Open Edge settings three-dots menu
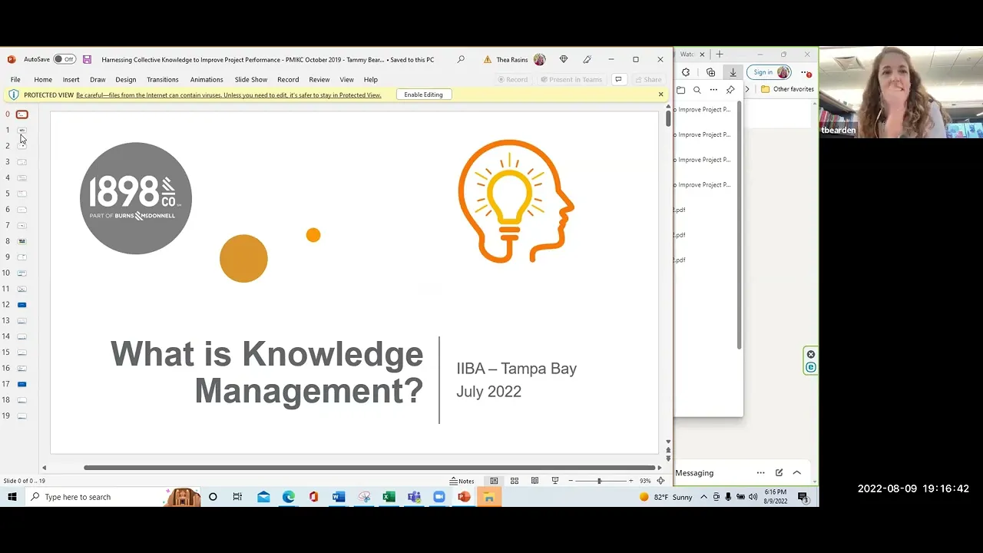Screen dimensions: 983x553 [806, 72]
